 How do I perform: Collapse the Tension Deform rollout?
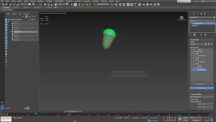[x=196, y=94]
